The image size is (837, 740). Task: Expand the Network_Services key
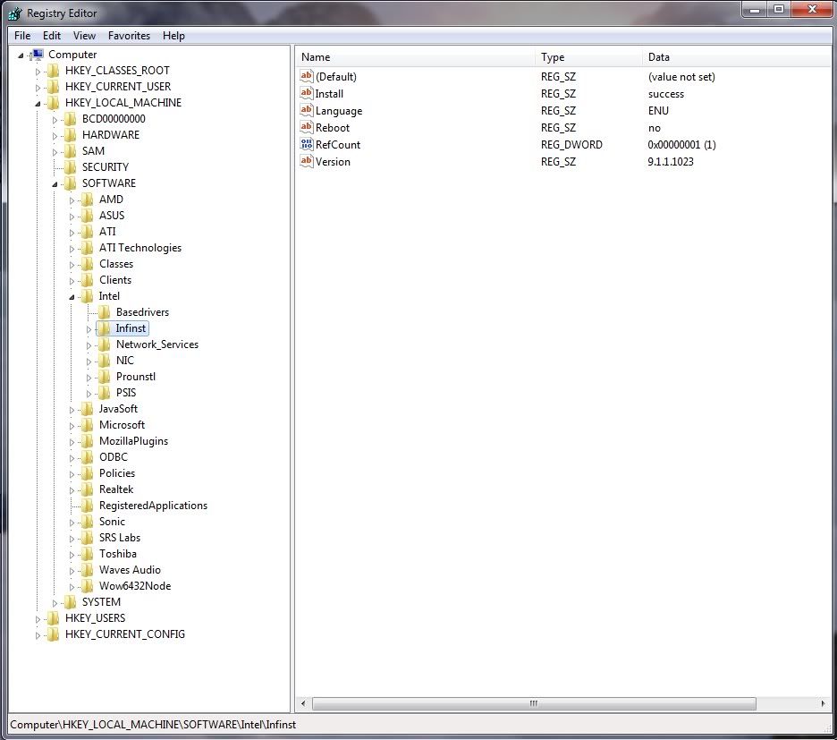tap(89, 345)
